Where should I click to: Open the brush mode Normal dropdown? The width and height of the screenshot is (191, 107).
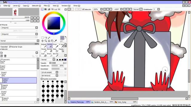tap(54, 59)
